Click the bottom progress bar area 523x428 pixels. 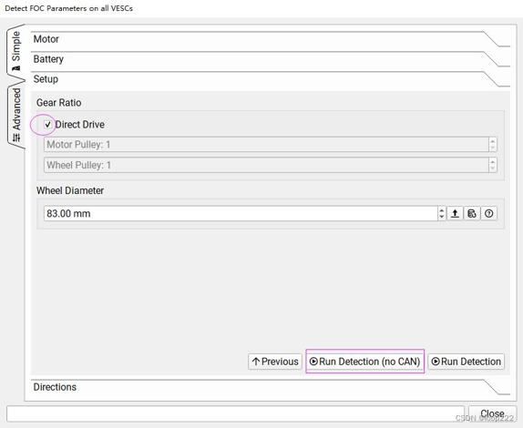pos(235,413)
